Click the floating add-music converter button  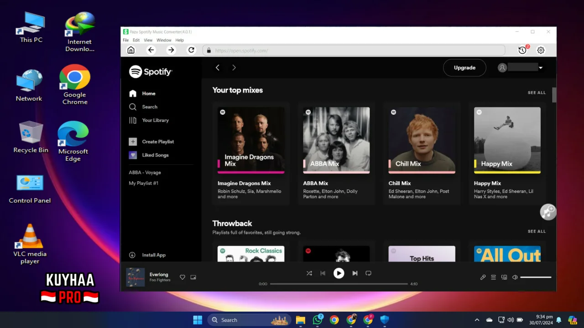point(548,212)
